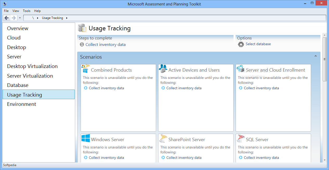The image size is (329, 170).
Task: Select Server Virtualization in the sidebar
Action: (38, 76)
